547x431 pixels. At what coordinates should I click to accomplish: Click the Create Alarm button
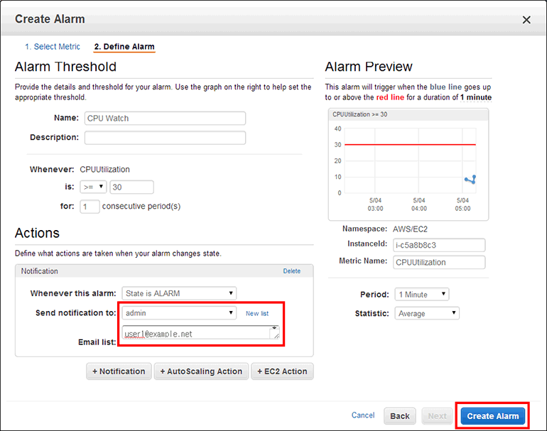(493, 416)
